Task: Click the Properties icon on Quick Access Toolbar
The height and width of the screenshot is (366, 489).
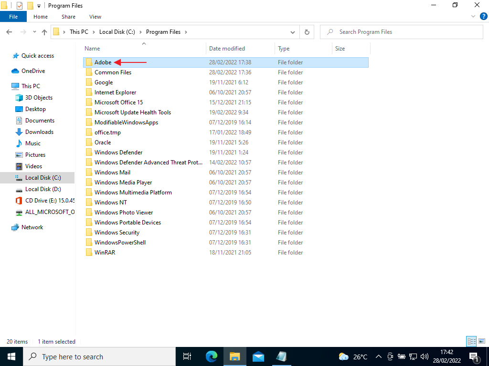Action: coord(20,5)
